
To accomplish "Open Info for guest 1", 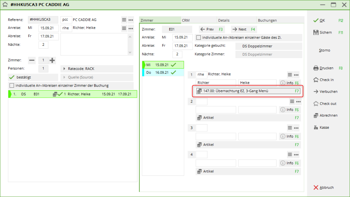I will pos(287,83).
